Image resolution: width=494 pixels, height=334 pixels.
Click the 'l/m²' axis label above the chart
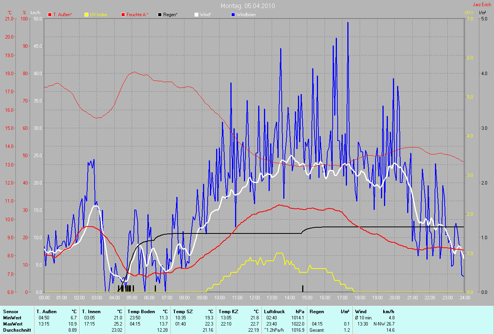(x=482, y=13)
